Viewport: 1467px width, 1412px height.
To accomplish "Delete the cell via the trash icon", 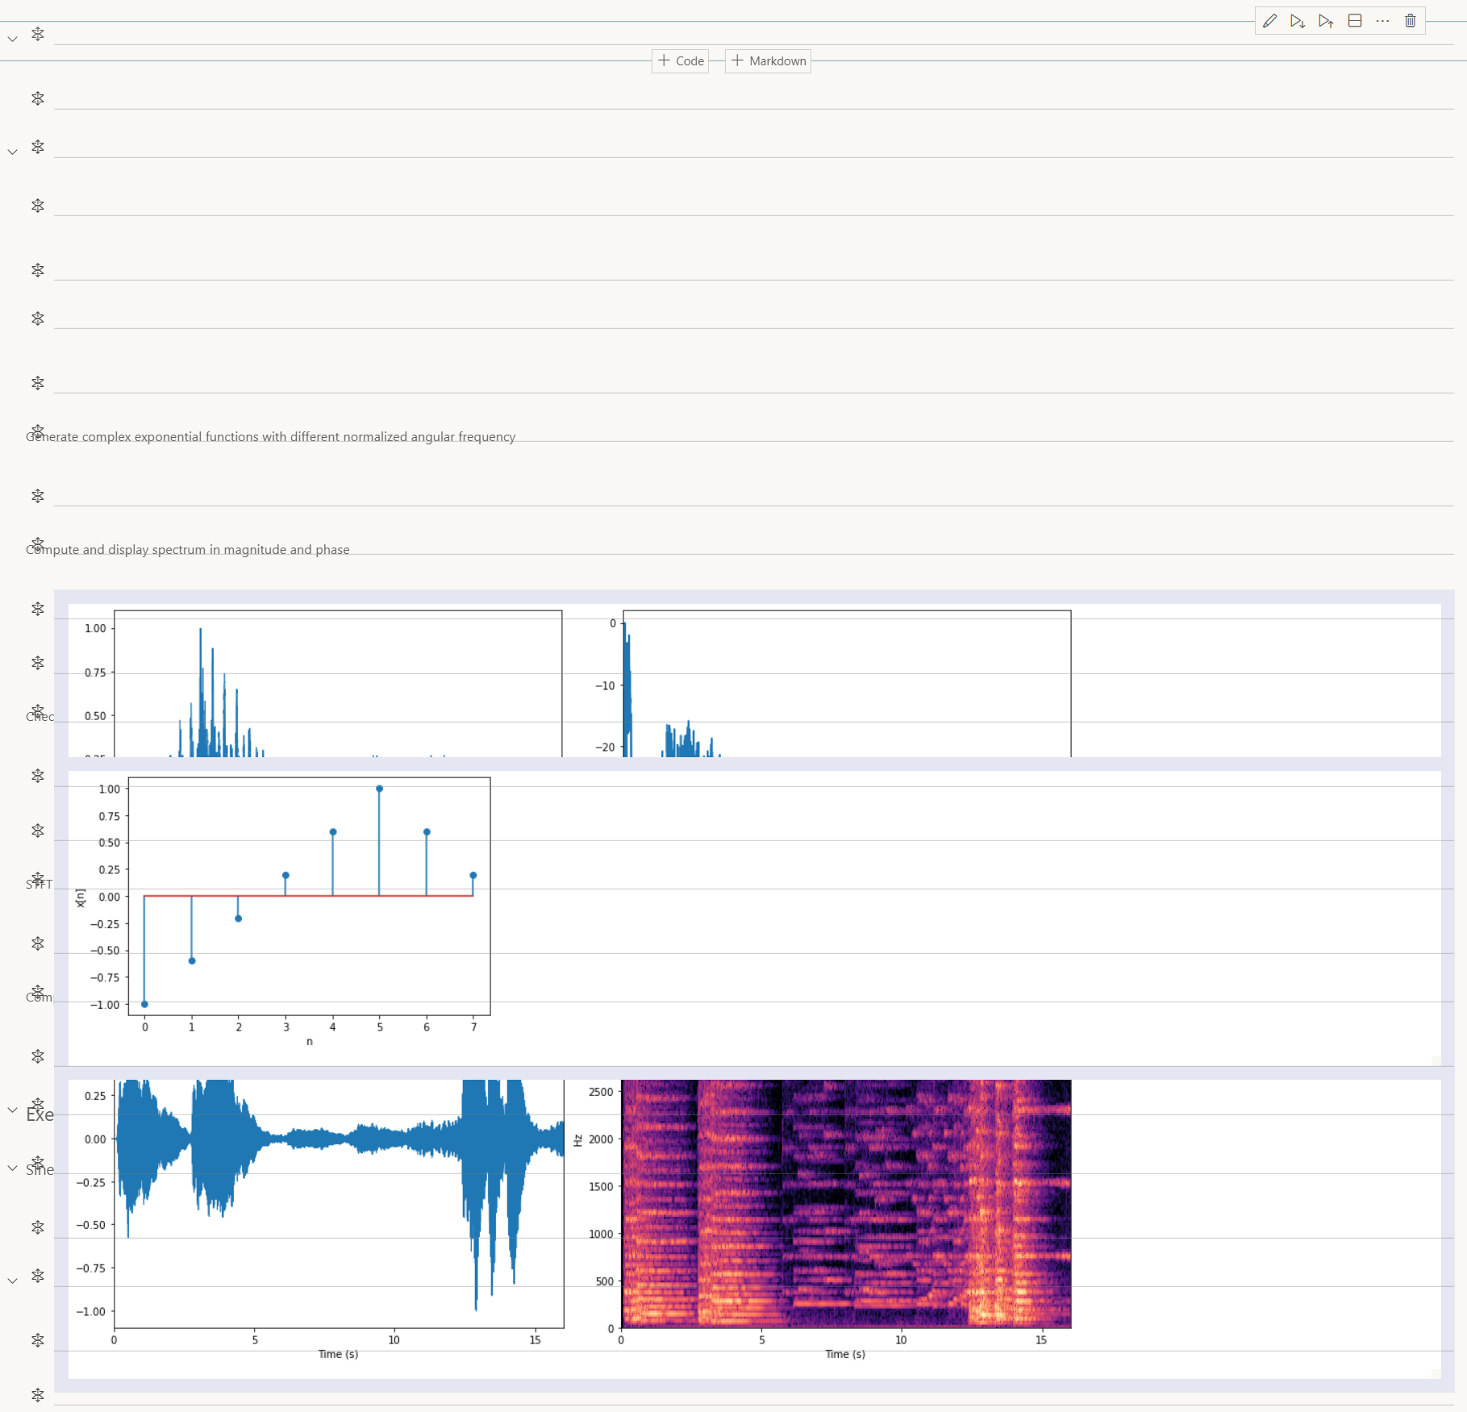I will point(1410,20).
